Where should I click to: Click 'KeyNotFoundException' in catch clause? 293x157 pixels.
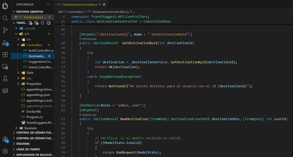click(x=120, y=77)
